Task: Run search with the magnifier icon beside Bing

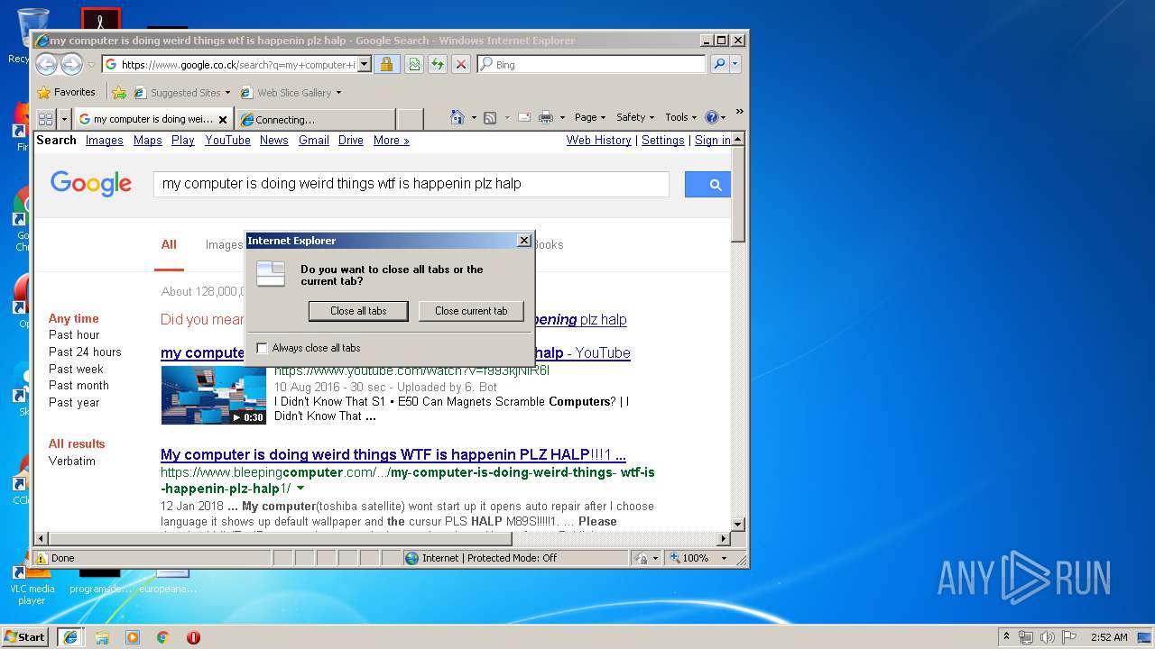Action: (719, 64)
